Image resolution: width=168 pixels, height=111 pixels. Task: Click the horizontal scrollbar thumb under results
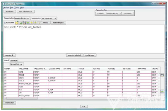(x=22, y=98)
